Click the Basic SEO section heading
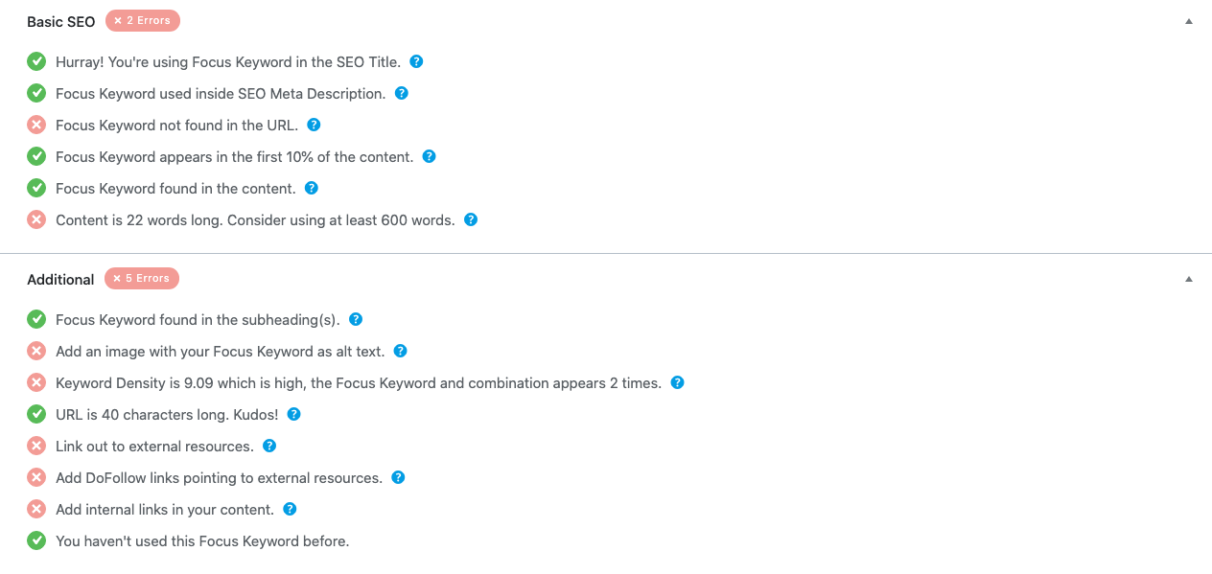 (61, 21)
